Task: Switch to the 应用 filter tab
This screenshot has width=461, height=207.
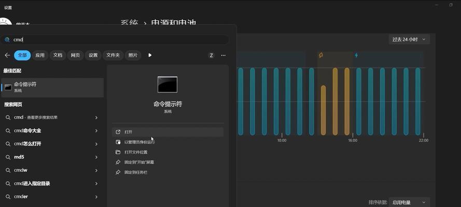Action: tap(40, 55)
